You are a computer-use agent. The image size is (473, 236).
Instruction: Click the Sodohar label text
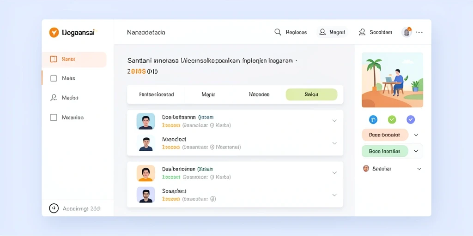(382, 169)
